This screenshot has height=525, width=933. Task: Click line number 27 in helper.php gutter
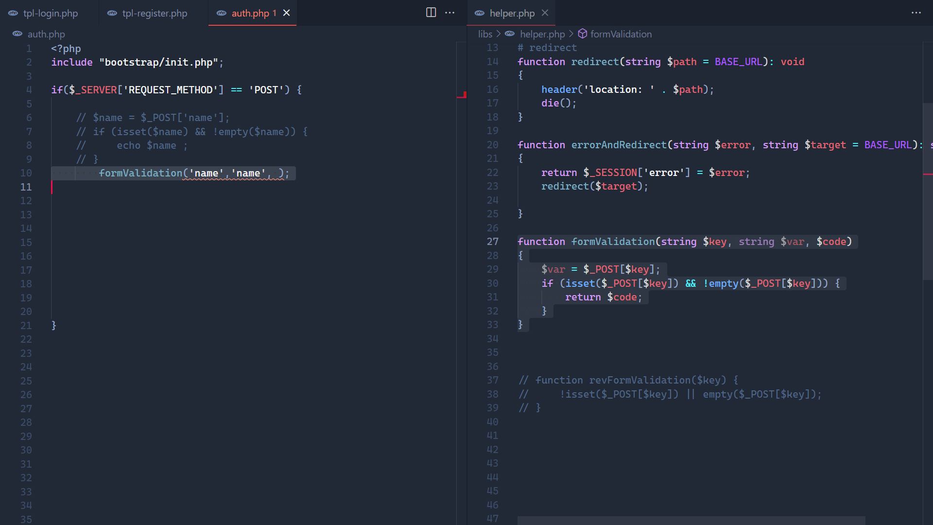pos(493,242)
